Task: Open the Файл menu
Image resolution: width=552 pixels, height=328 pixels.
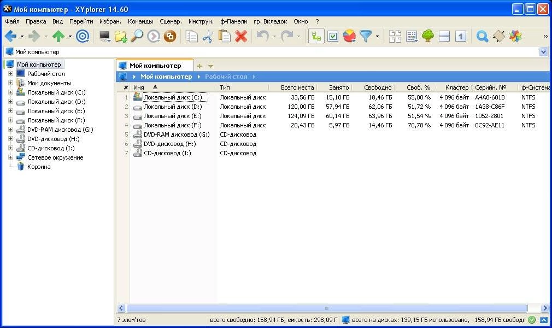Action: point(12,21)
